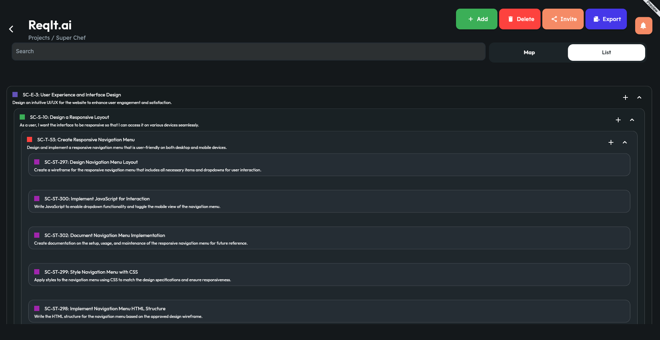The height and width of the screenshot is (340, 660).
Task: Click the purple swatch of SC-ST-298
Action: coord(37,308)
